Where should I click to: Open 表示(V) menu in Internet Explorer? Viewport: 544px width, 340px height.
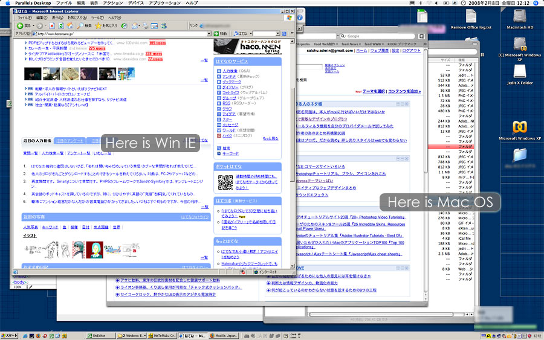pos(57,18)
